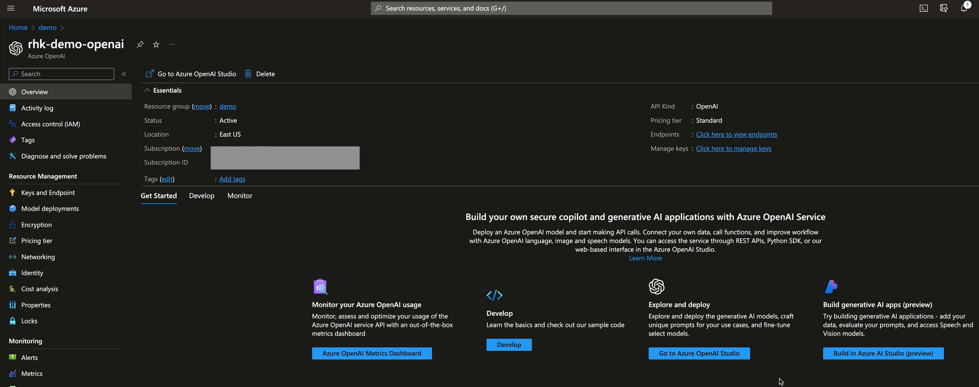Click here to view endpoints link
The image size is (979, 387).
[x=736, y=135]
